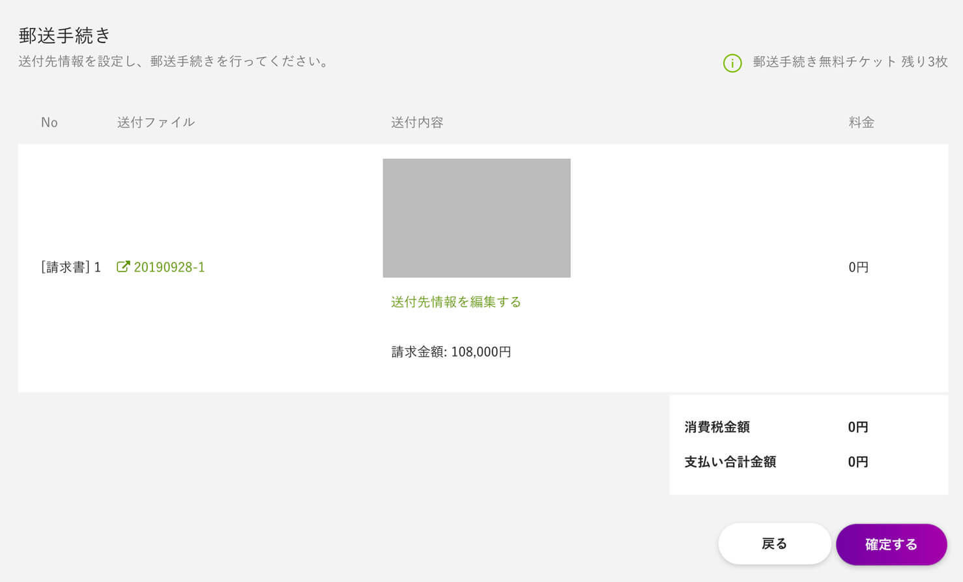Click the 0円 value beside 支払い合計金額

coord(858,462)
